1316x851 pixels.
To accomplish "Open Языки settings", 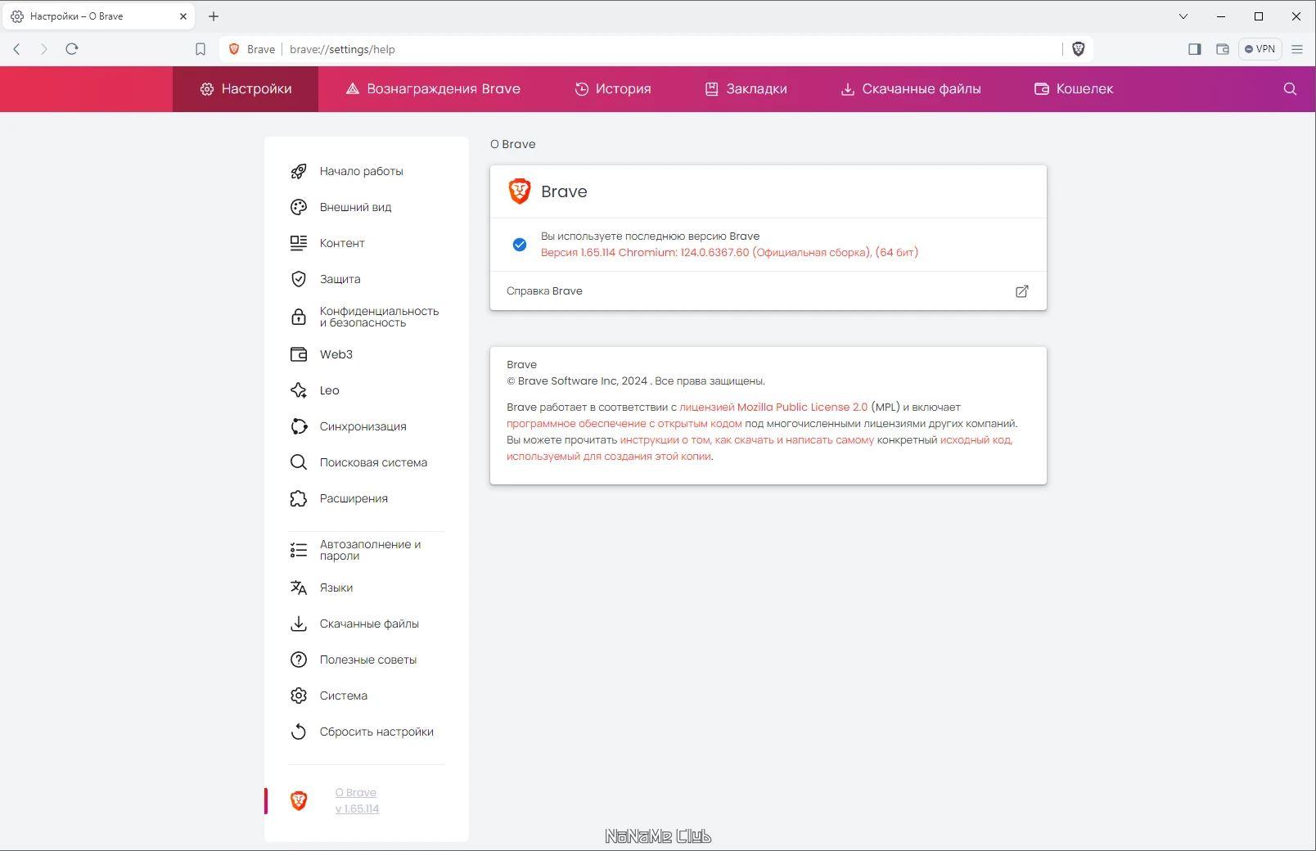I will tap(336, 588).
